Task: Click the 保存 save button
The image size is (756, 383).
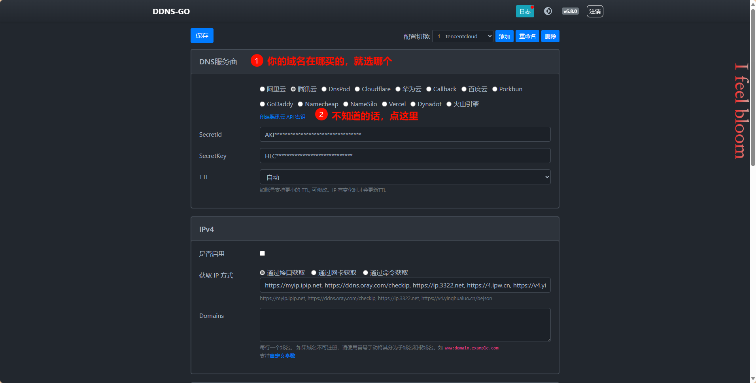Action: (x=202, y=36)
